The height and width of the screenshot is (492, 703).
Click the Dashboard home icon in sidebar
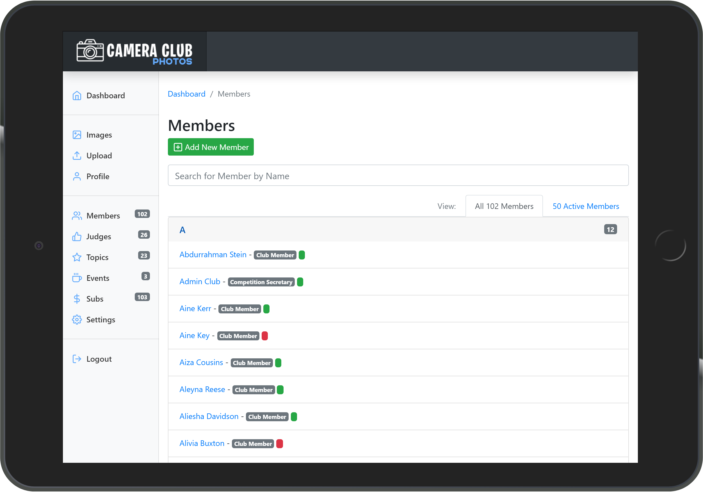(x=77, y=95)
